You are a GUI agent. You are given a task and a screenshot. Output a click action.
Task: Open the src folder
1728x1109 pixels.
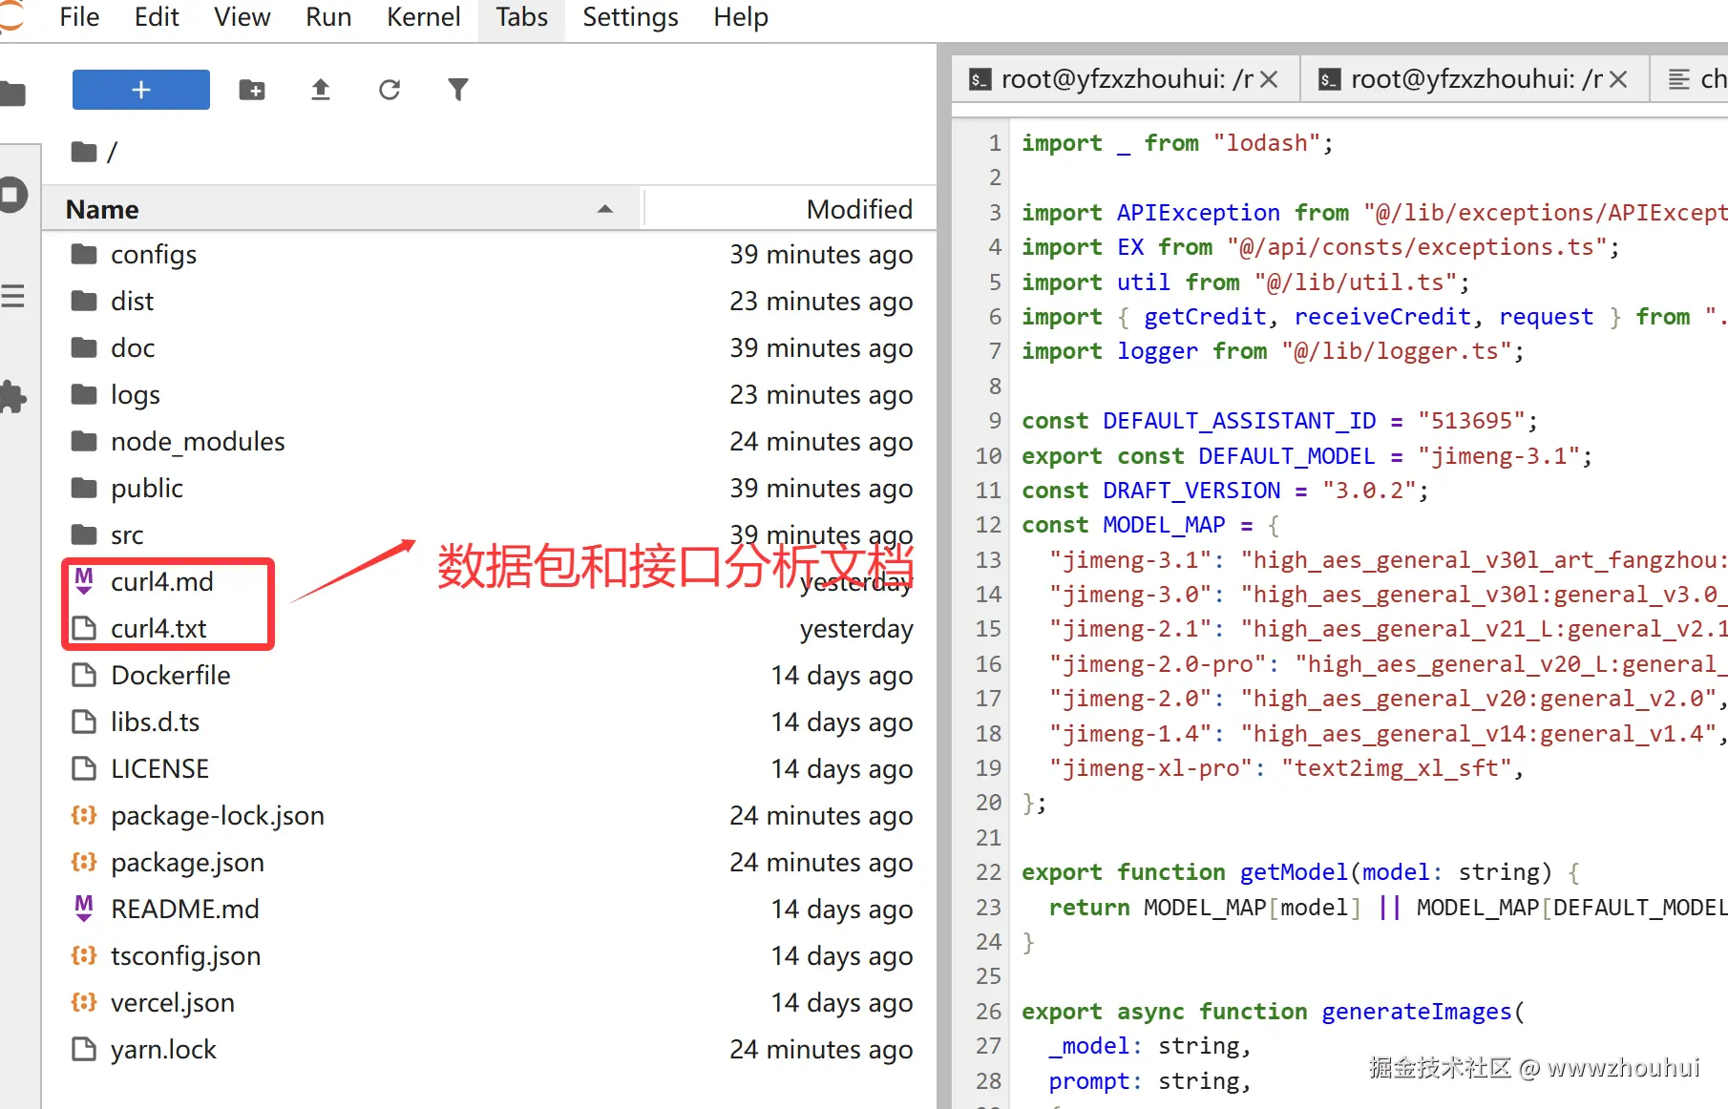(x=490, y=535)
